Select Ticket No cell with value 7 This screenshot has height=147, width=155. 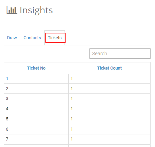pos(36,139)
